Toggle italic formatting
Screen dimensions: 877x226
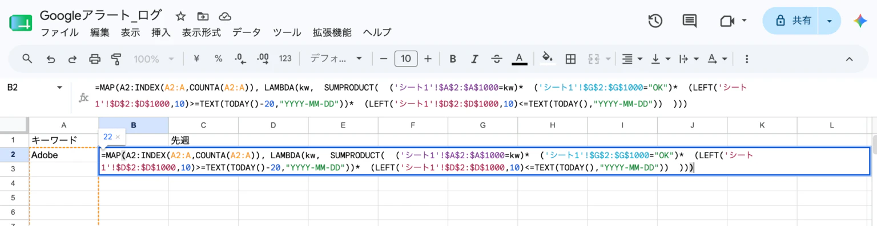coord(474,59)
